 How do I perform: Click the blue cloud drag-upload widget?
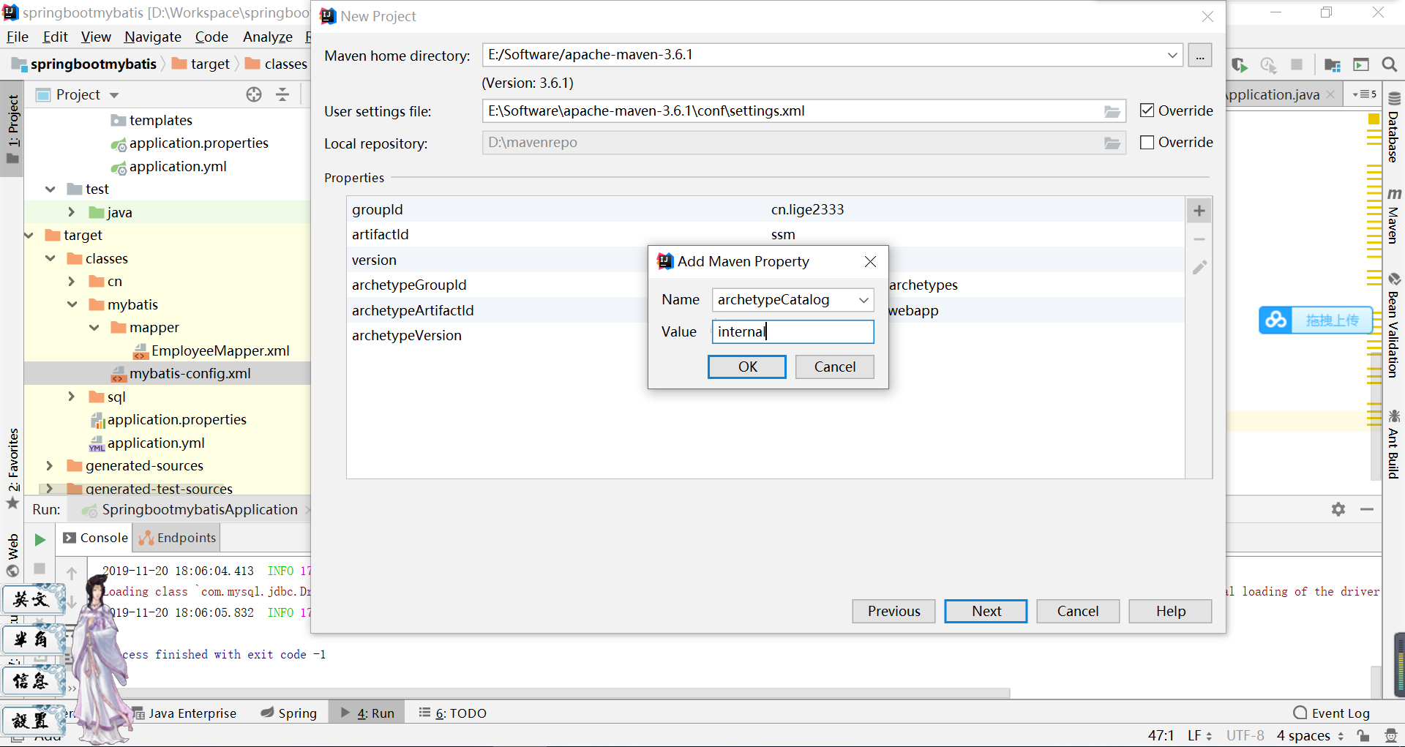point(1315,320)
